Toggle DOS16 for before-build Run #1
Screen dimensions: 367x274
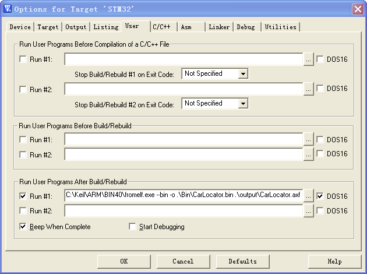coord(320,139)
